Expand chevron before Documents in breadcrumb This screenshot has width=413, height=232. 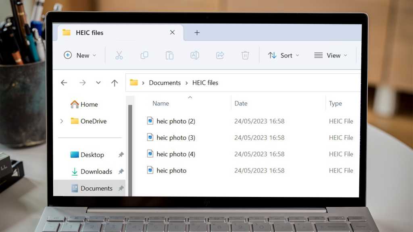(143, 83)
